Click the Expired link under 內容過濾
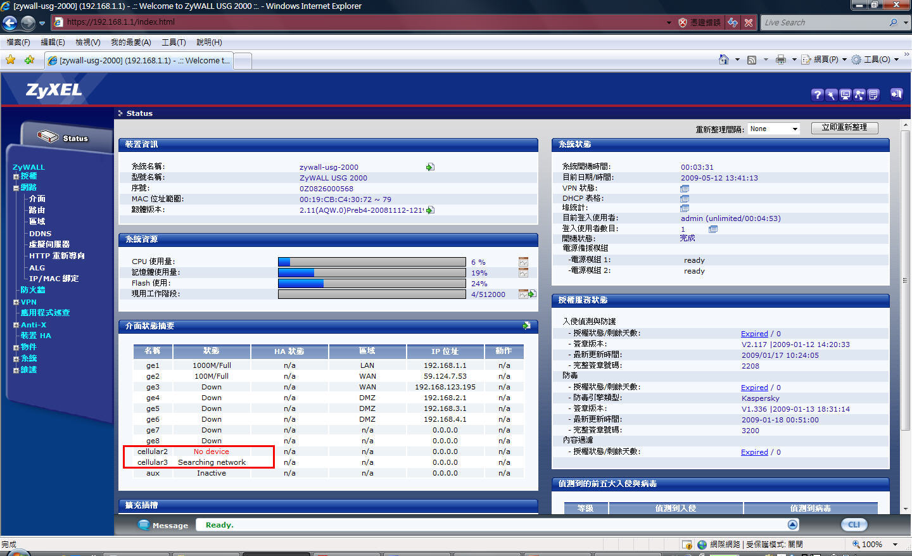912x556 pixels. point(754,452)
